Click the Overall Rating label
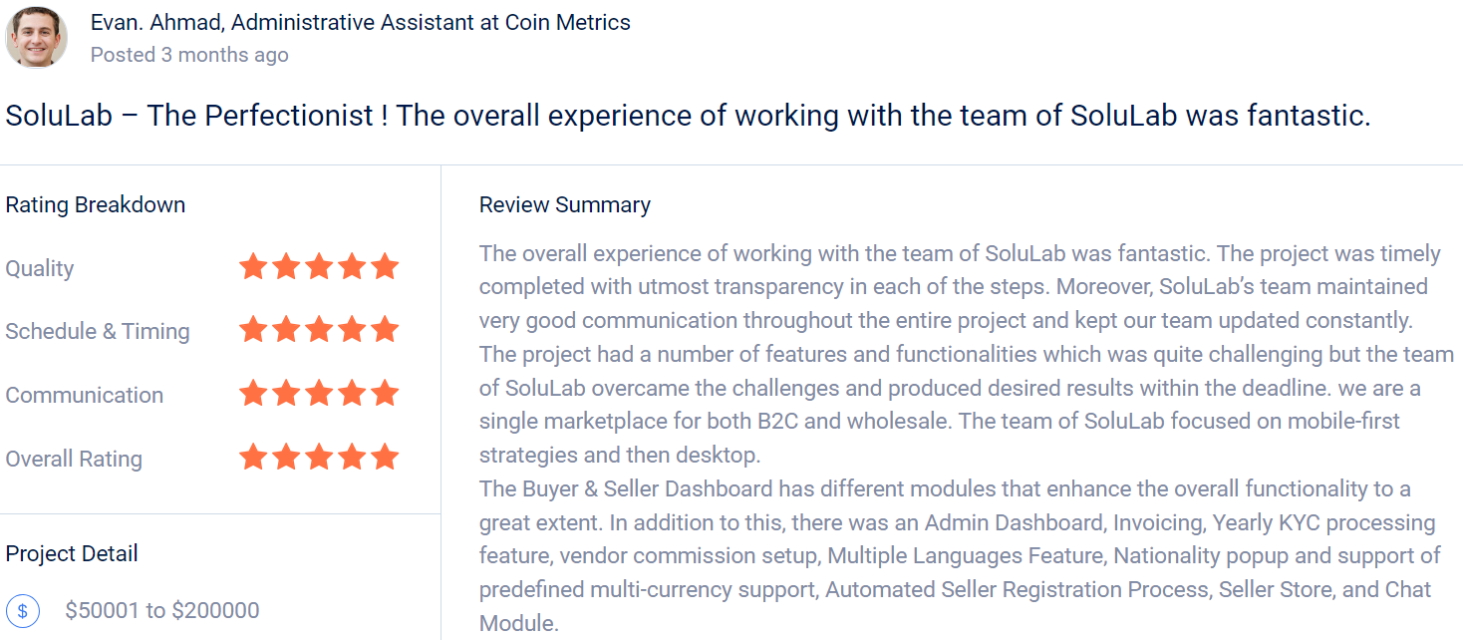1463x640 pixels. point(74,460)
